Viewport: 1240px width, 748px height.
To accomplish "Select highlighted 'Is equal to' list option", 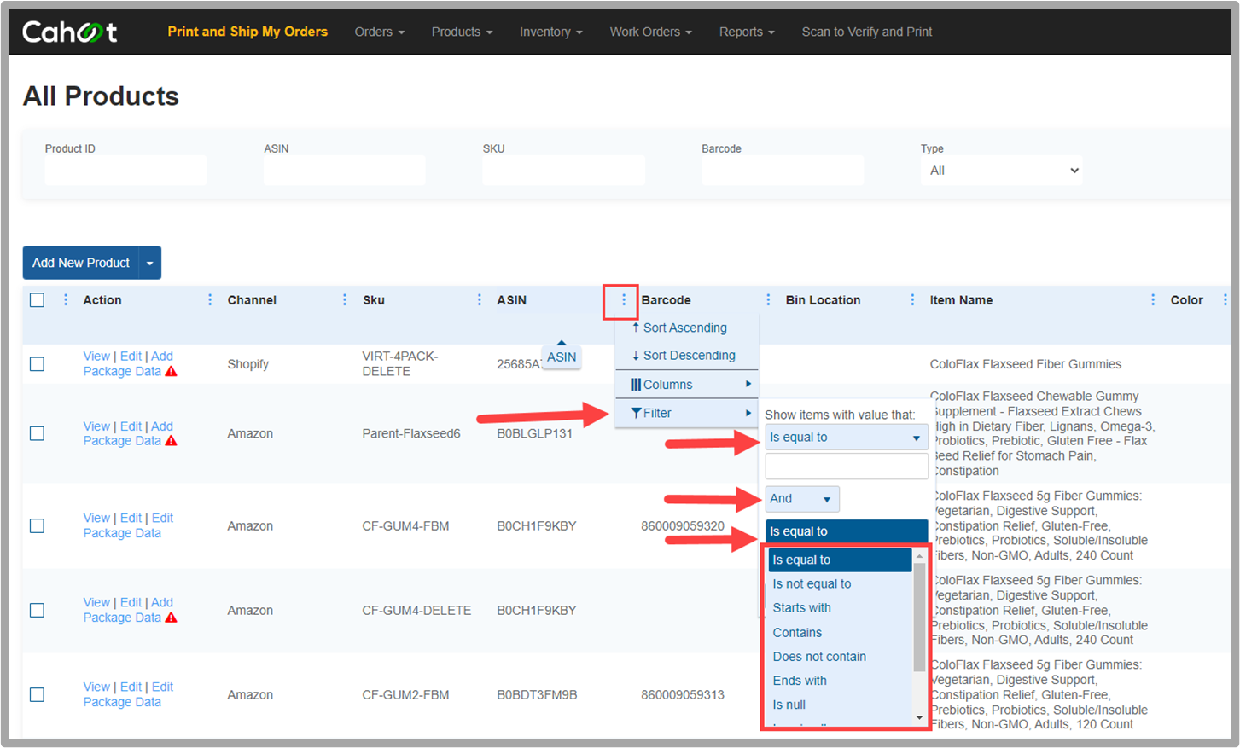I will click(840, 560).
